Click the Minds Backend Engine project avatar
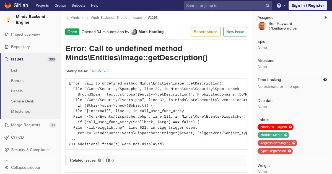This screenshot has width=332, height=174. (8, 20)
